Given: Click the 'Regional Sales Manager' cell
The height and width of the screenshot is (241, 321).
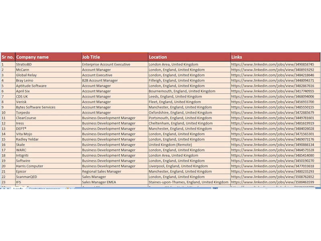Looking at the screenshot, I should [x=115, y=172].
